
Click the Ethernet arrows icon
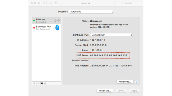click(57, 21)
